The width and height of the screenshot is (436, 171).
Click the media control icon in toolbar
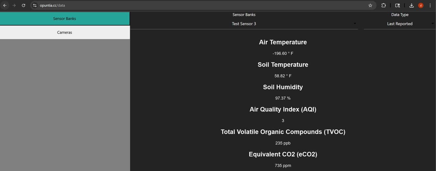click(398, 5)
